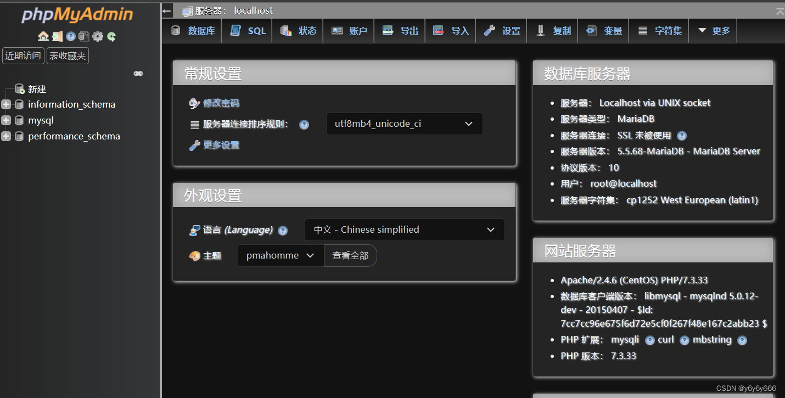Open help icon next to SSL 未被使用
Image resolution: width=785 pixels, height=398 pixels.
[682, 136]
